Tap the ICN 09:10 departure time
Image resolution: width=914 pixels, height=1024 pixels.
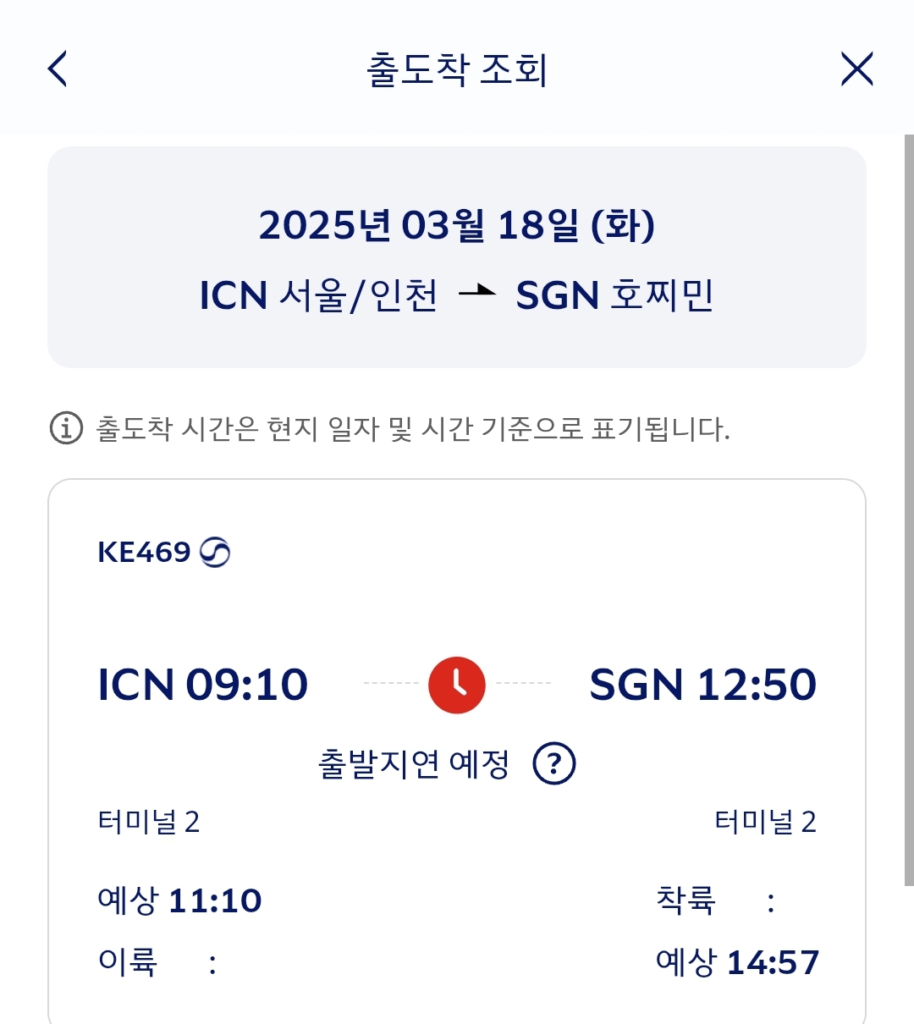point(203,684)
